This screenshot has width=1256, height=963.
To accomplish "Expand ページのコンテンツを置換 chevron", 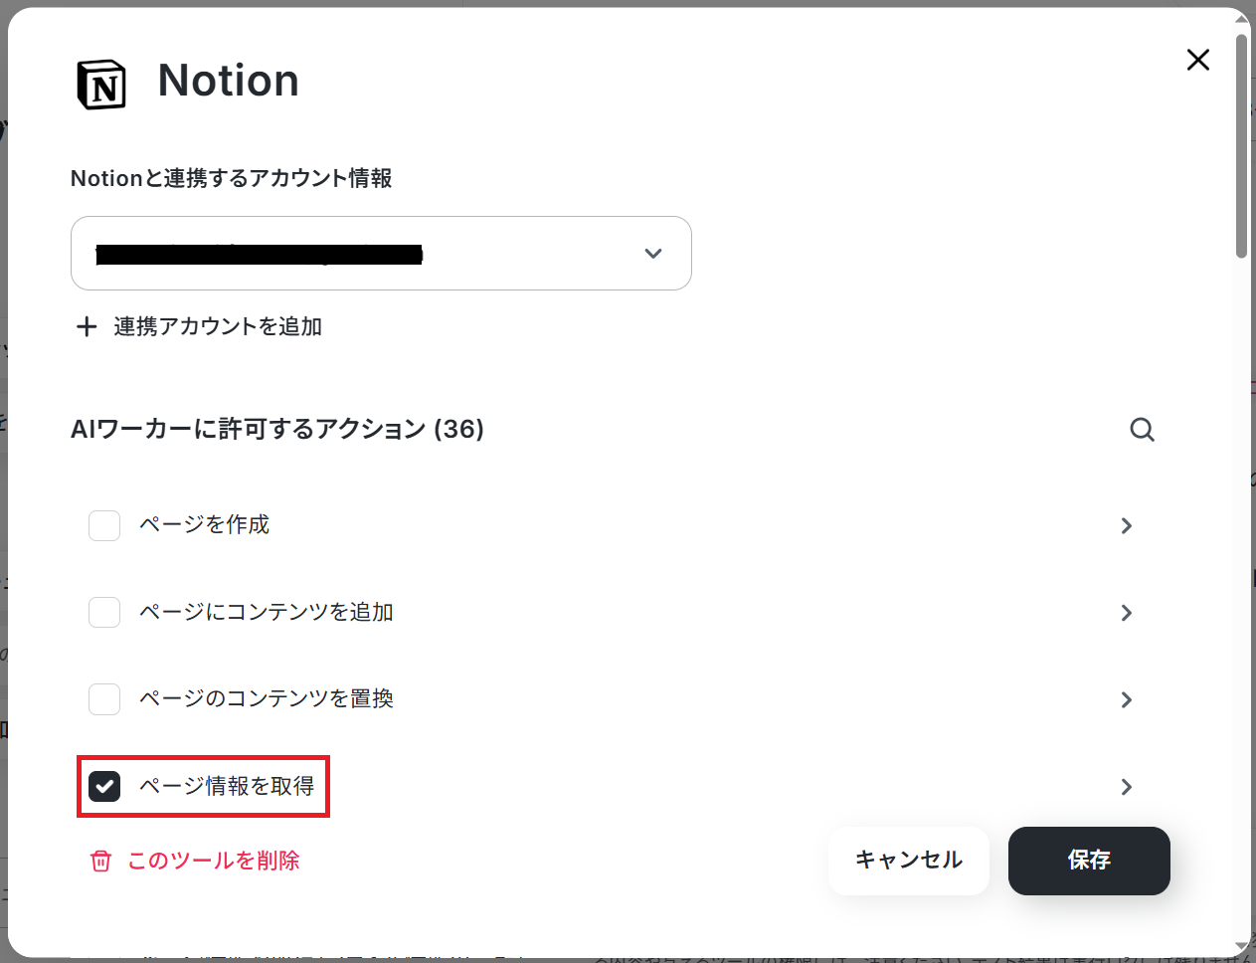I will point(1127,699).
